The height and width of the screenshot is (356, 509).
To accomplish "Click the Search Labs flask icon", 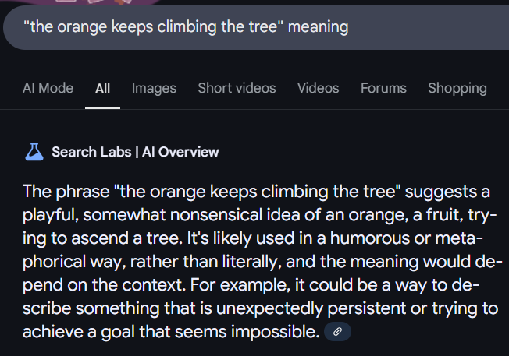I will click(34, 152).
